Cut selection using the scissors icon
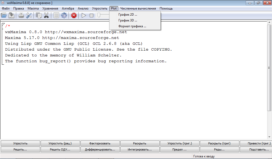This screenshot has height=159, width=272. click(46, 15)
